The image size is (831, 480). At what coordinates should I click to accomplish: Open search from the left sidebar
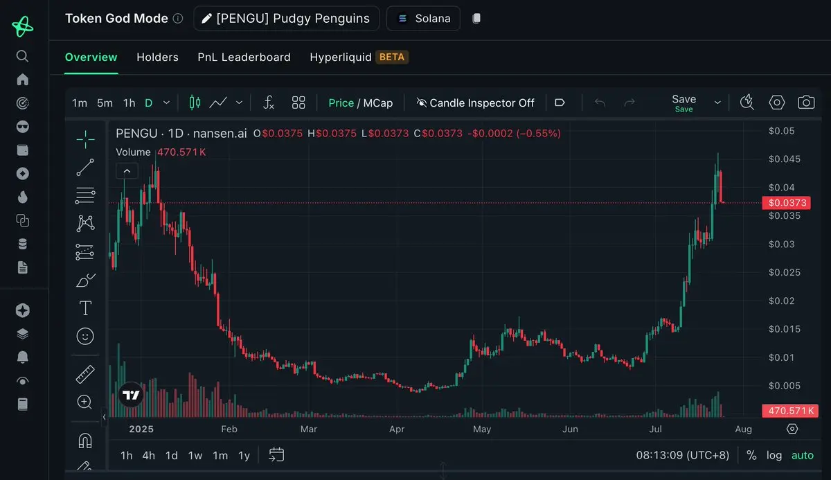pos(22,56)
